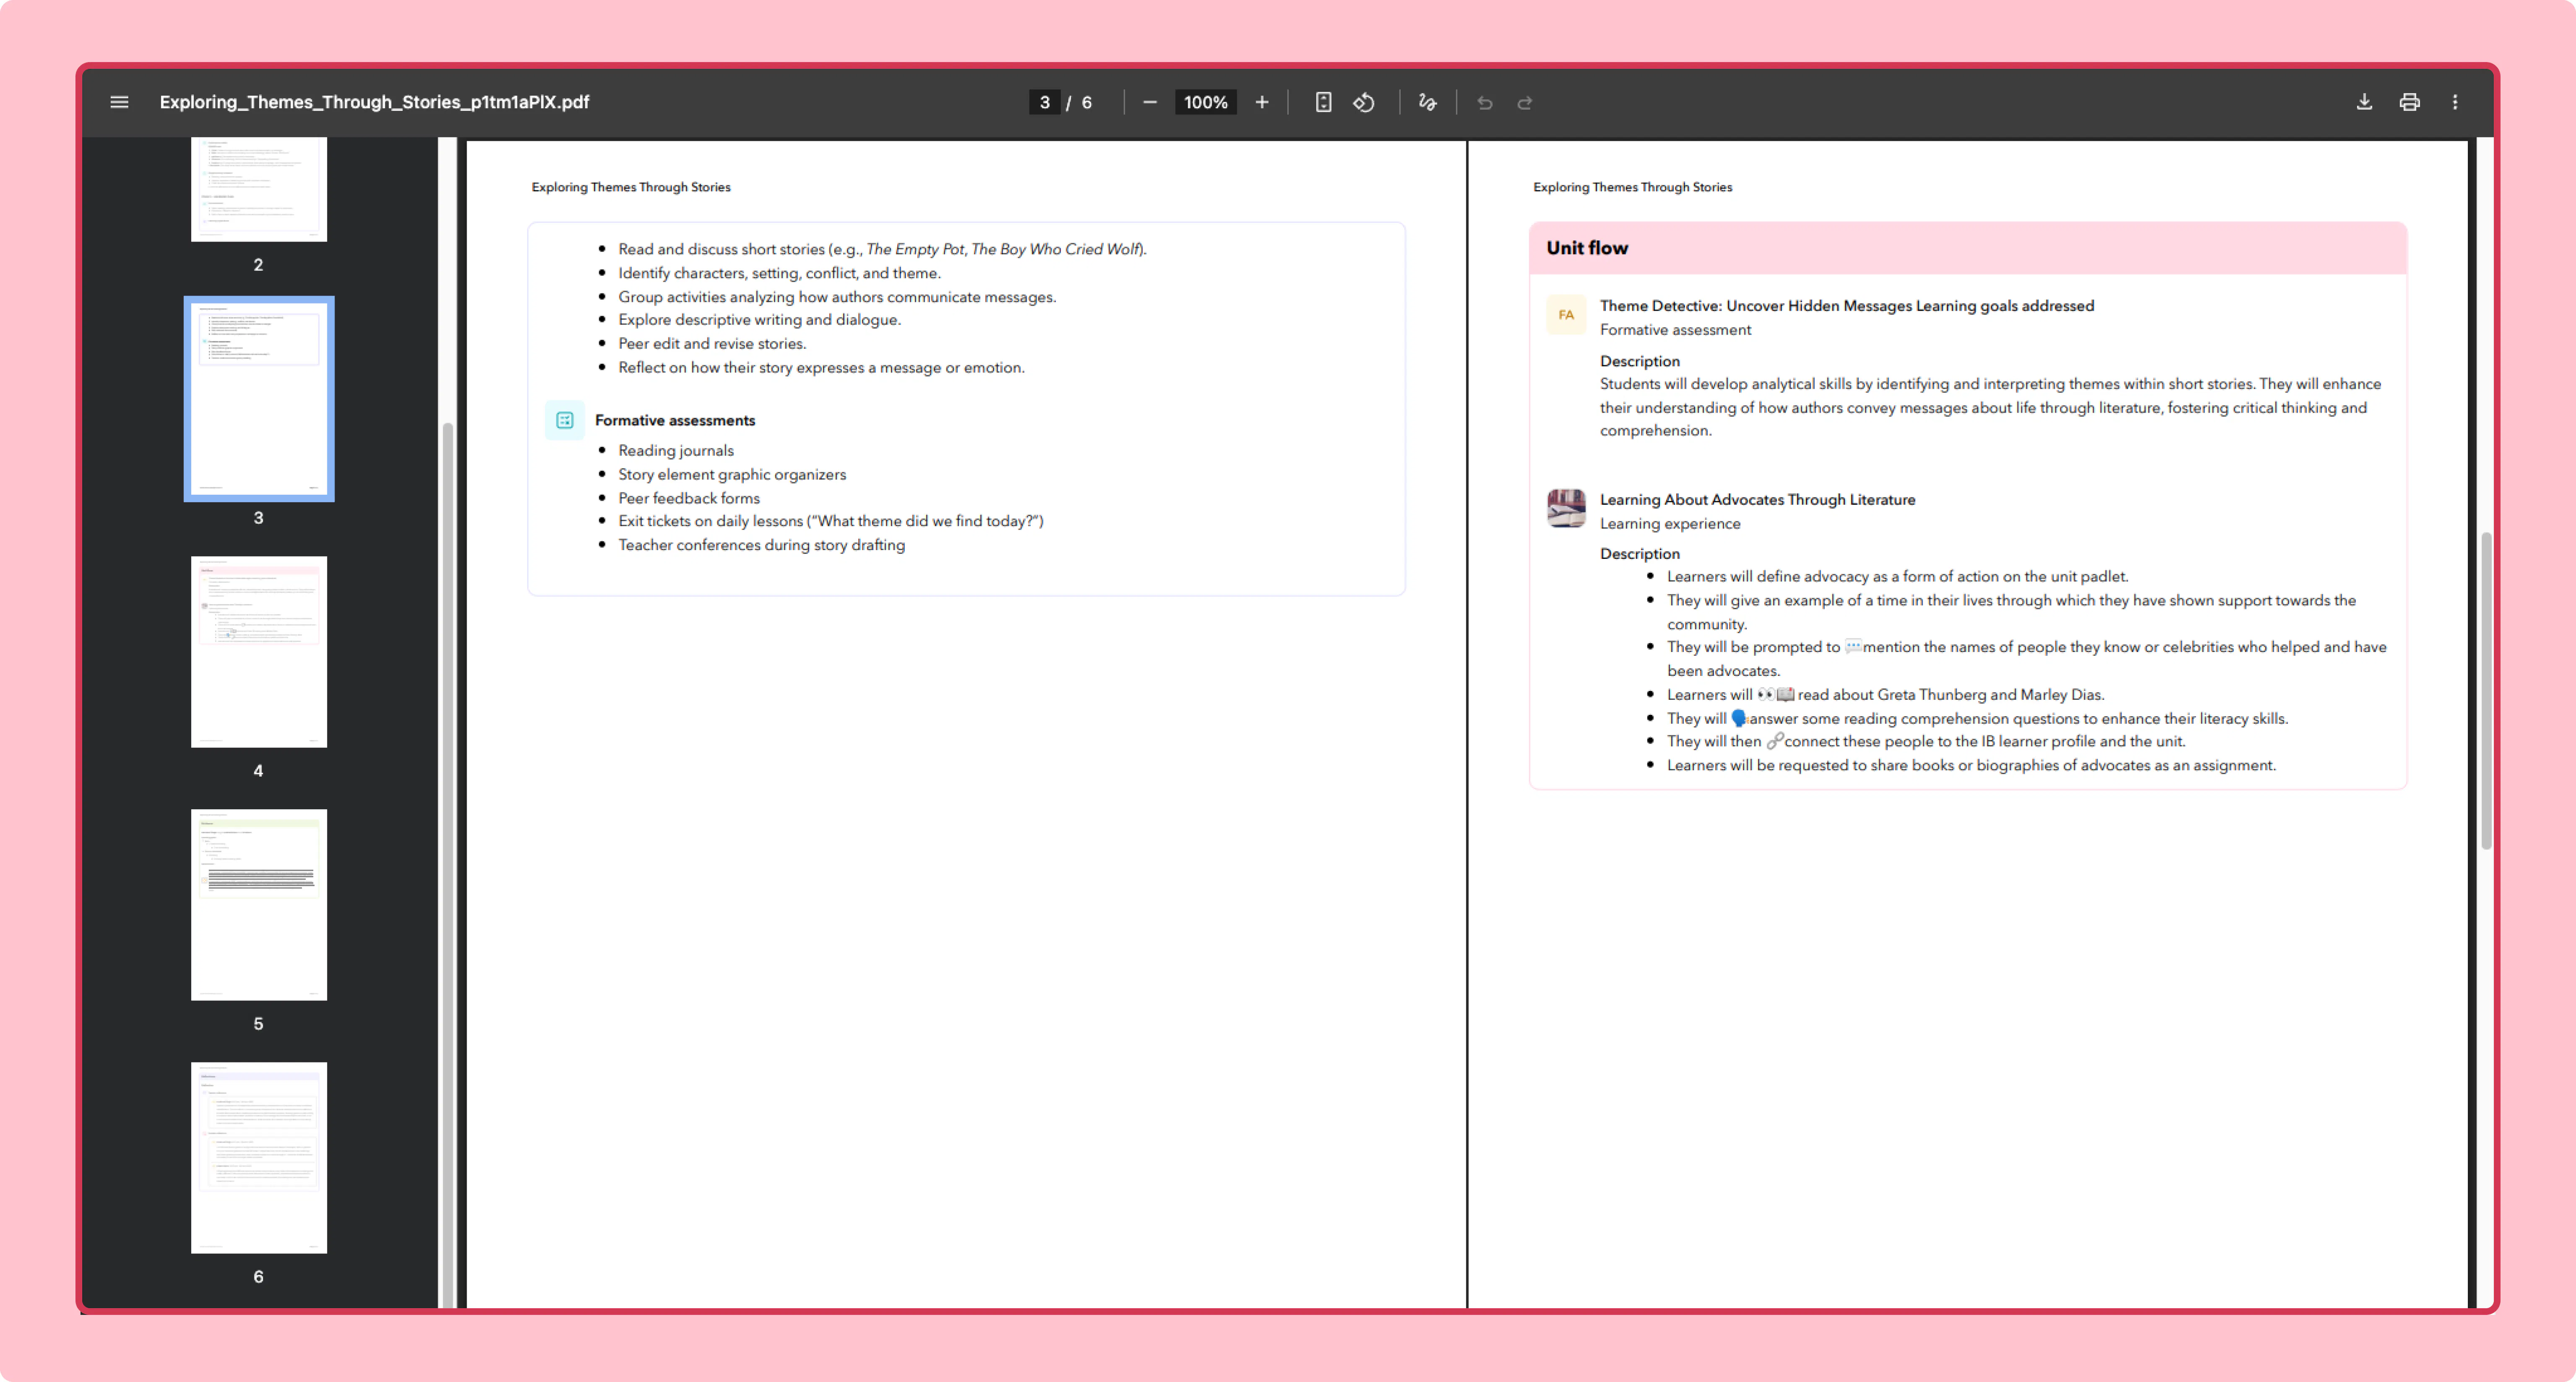Click the Theme Detective Description label
2576x1382 pixels.
(x=1640, y=361)
